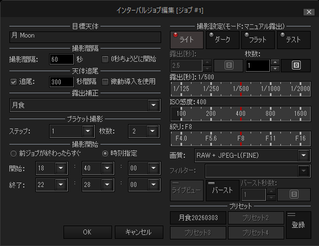Open the 露出補正 月食 dropdown
The image size is (319, 246).
tap(153, 105)
